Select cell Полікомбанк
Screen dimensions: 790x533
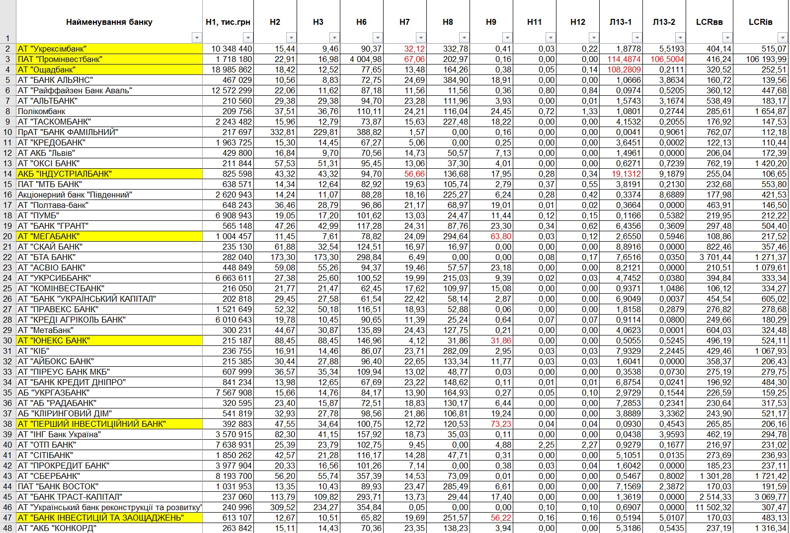(109, 111)
